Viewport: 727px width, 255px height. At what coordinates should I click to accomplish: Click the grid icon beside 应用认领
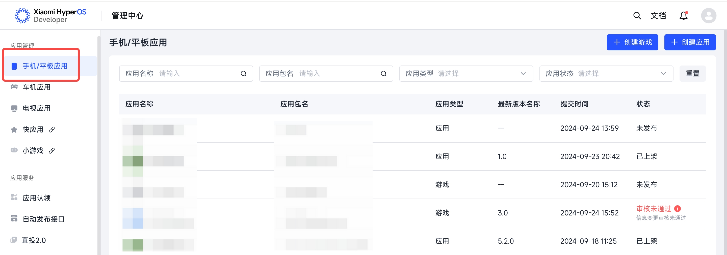pos(14,197)
